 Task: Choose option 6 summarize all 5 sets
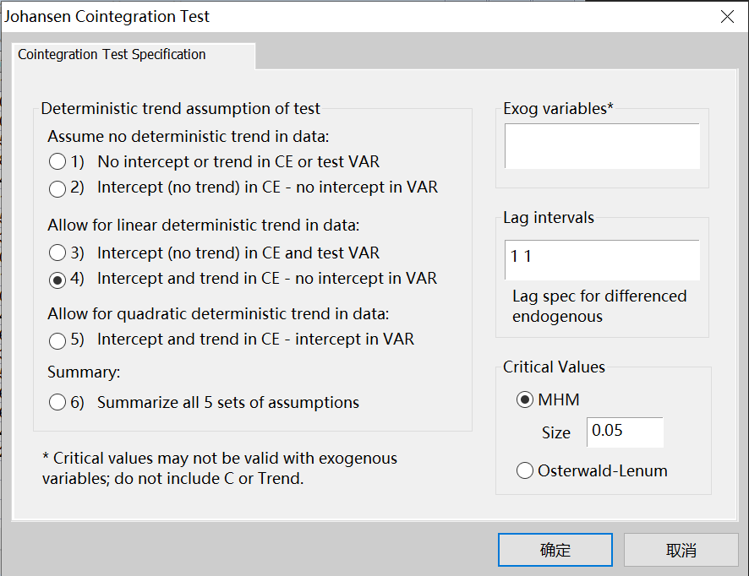[57, 403]
